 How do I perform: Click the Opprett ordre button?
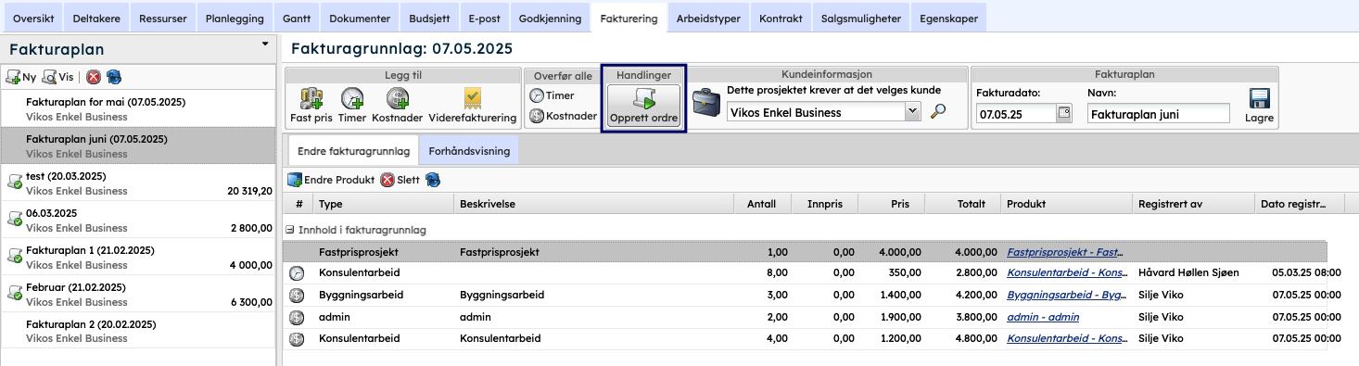tap(643, 106)
